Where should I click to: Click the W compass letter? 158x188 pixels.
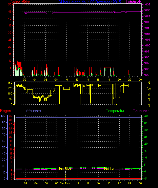point(149,89)
